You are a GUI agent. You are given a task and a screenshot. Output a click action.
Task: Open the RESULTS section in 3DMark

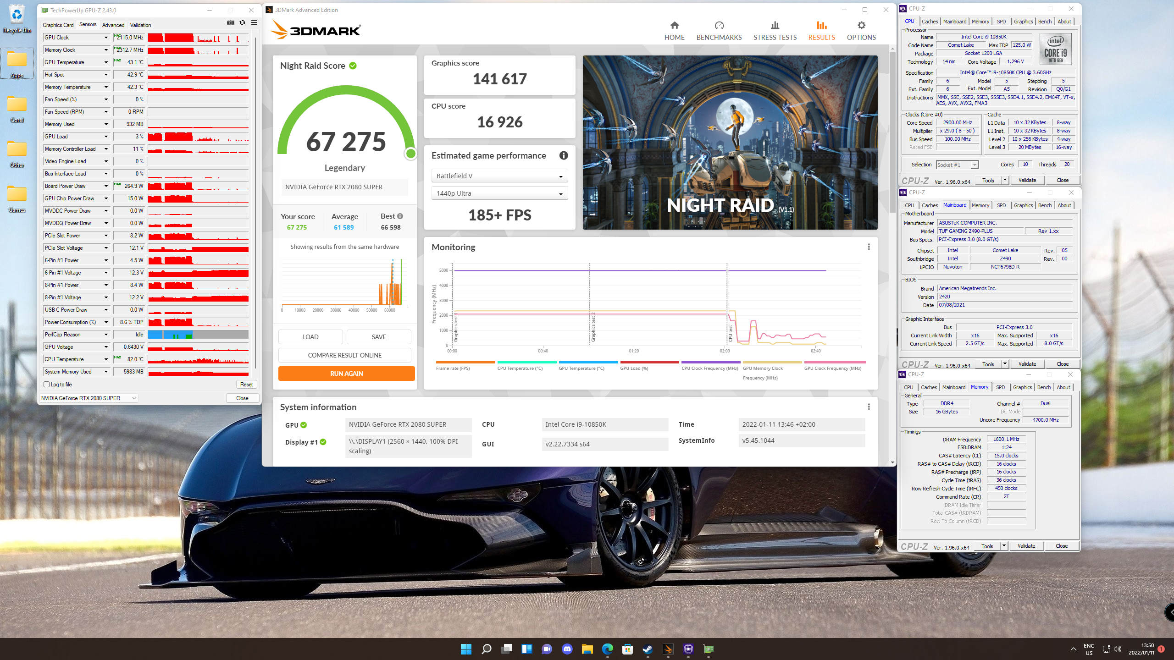pyautogui.click(x=821, y=31)
